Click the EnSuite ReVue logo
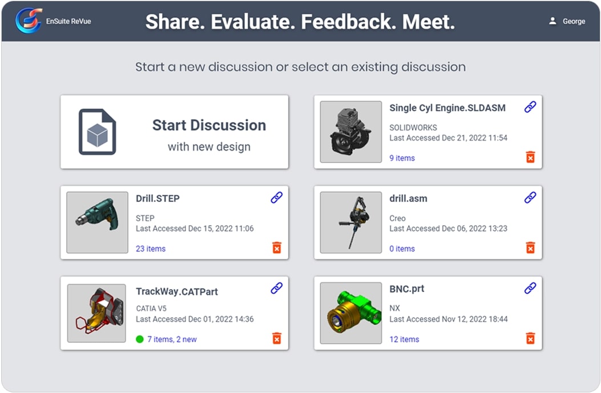The width and height of the screenshot is (601, 393). click(29, 21)
